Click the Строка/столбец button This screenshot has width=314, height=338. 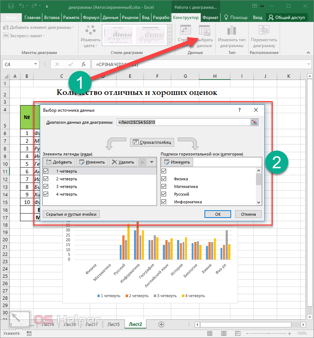[x=152, y=142]
